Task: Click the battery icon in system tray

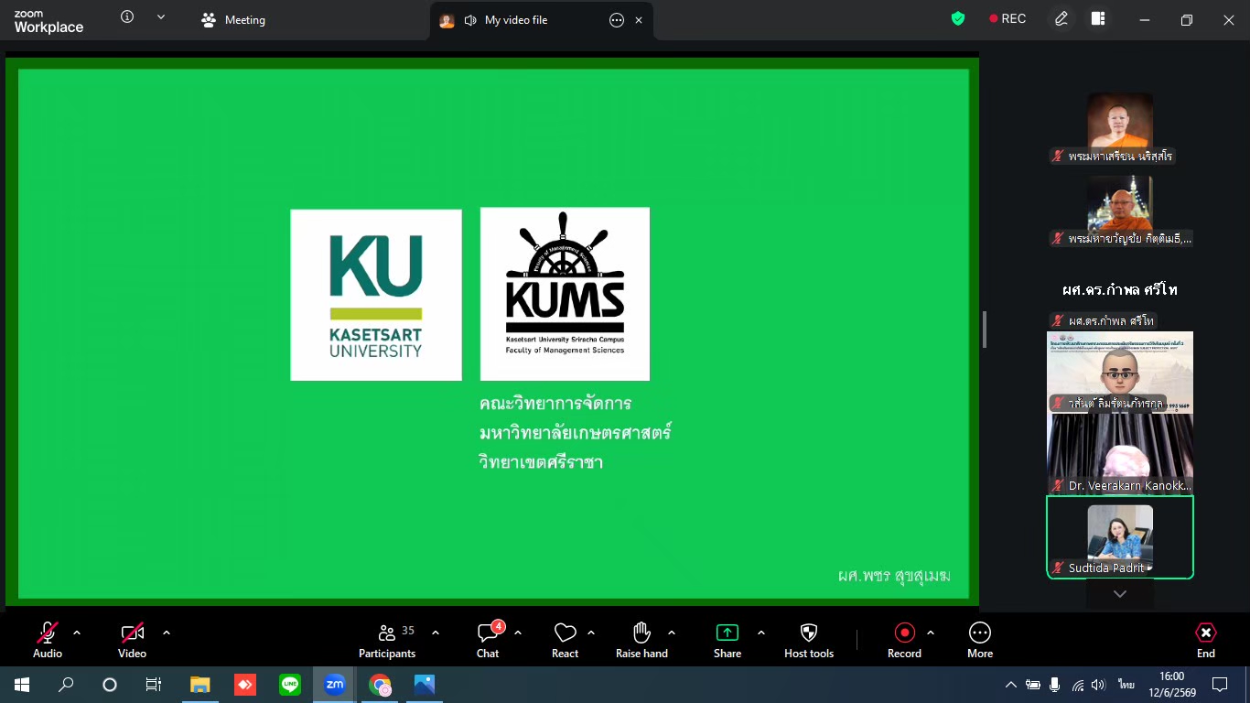Action: tap(1033, 685)
